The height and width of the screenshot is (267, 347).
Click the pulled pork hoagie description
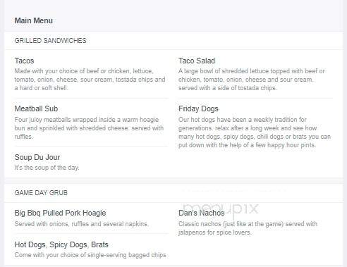point(81,224)
